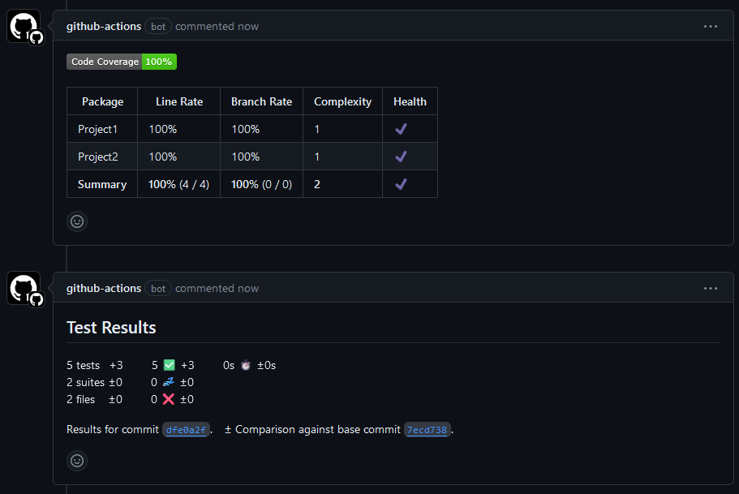Click the green passed-tests check emoji
The image size is (739, 494).
(169, 365)
